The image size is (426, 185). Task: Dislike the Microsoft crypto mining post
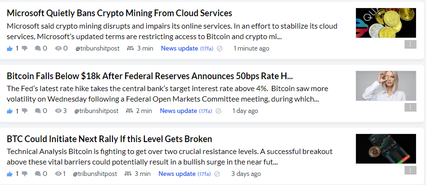[25, 49]
